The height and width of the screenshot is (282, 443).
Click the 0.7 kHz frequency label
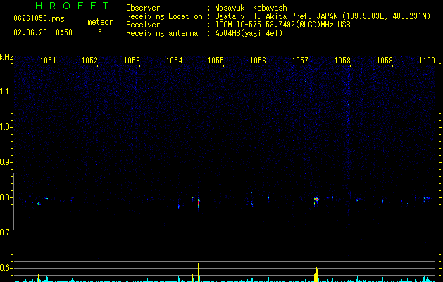click(x=6, y=233)
